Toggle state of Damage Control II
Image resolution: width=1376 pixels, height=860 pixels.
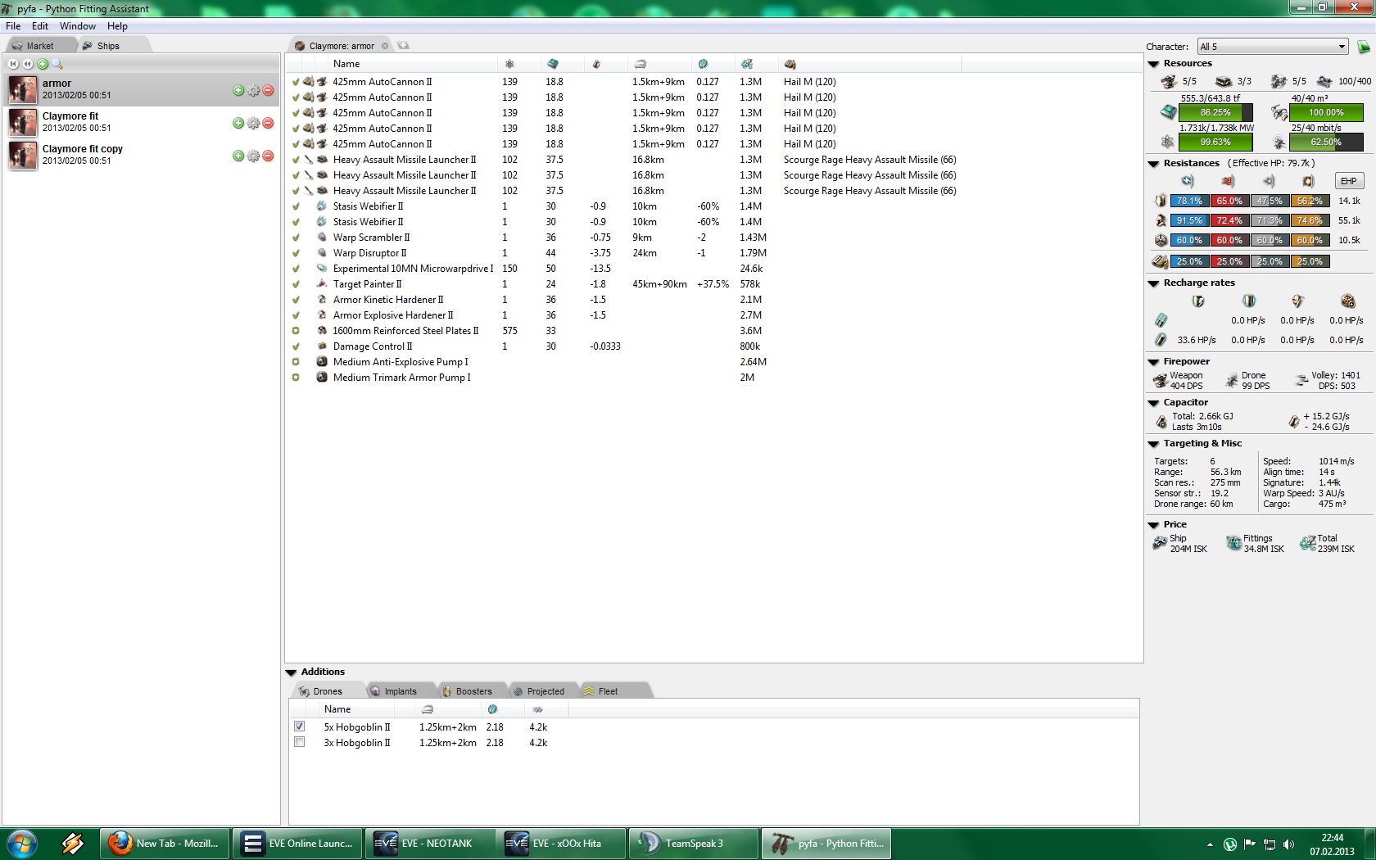pos(296,346)
